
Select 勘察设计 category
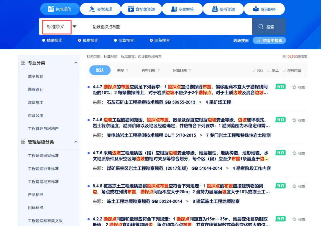pyautogui.click(x=36, y=90)
